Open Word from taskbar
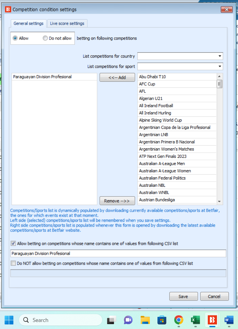This screenshot has width=238, height=329. click(x=229, y=320)
